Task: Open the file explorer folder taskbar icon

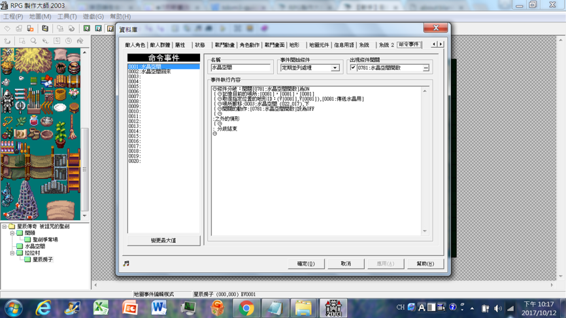Action: [303, 308]
